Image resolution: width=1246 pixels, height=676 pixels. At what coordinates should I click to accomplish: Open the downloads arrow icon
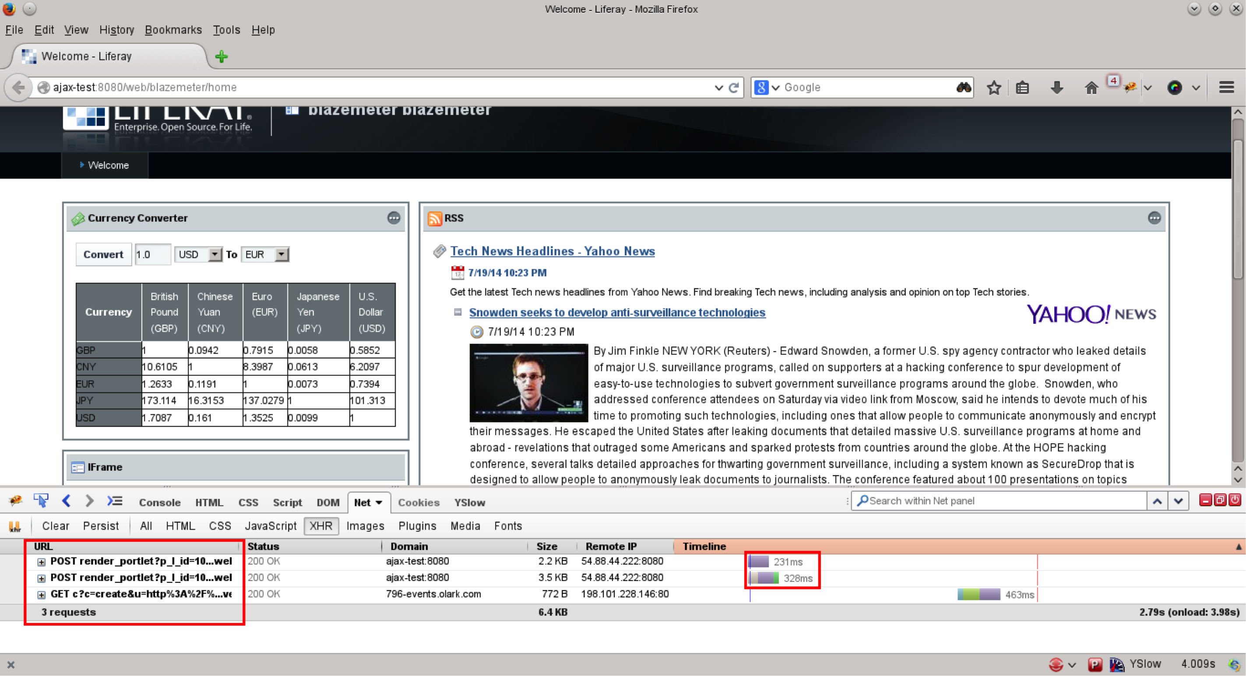tap(1056, 88)
